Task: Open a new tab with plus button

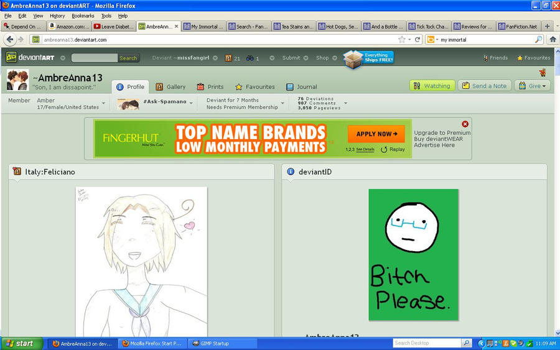Action: coord(547,26)
